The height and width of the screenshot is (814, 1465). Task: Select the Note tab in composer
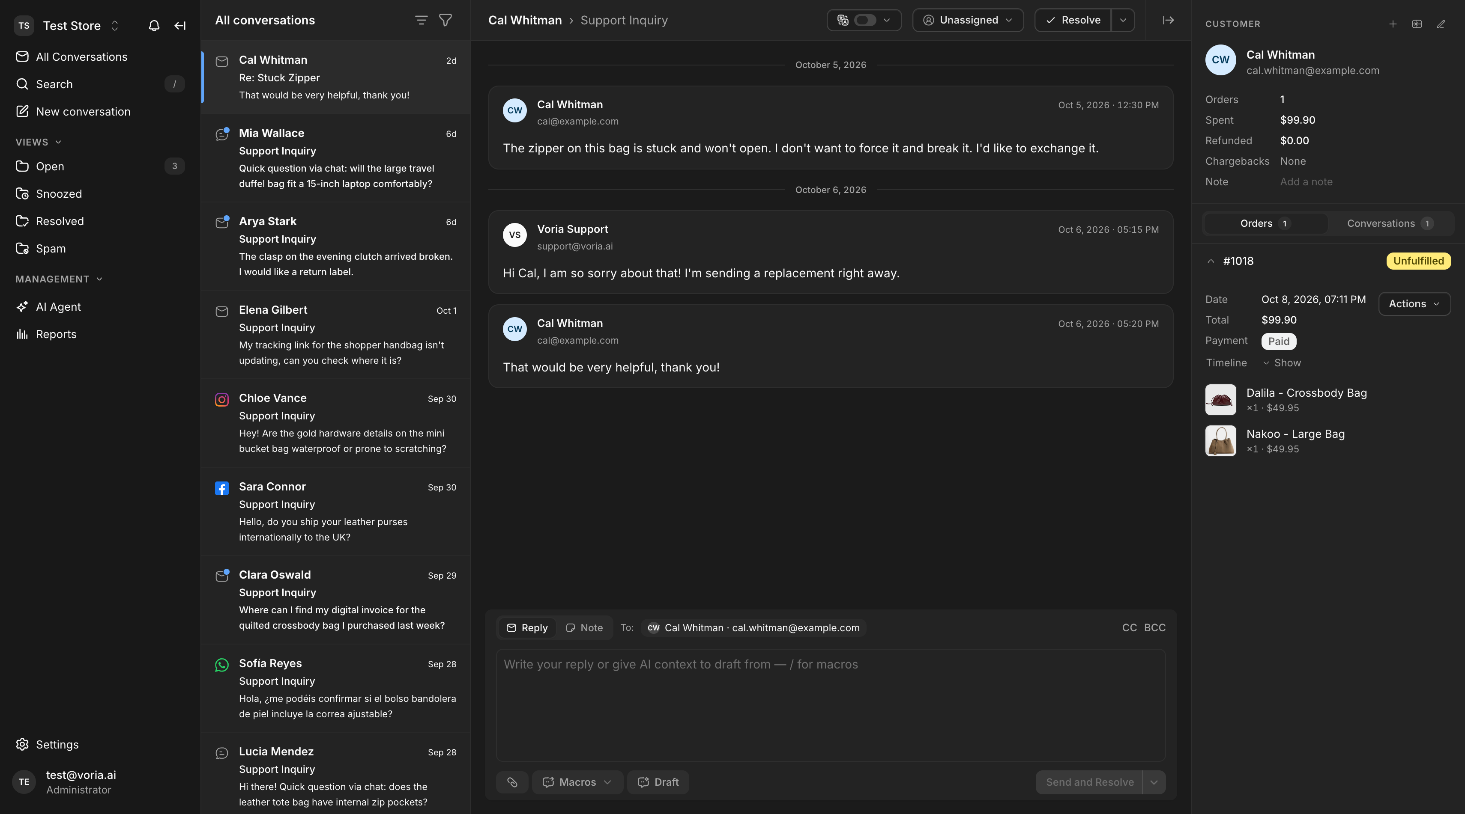(x=584, y=628)
